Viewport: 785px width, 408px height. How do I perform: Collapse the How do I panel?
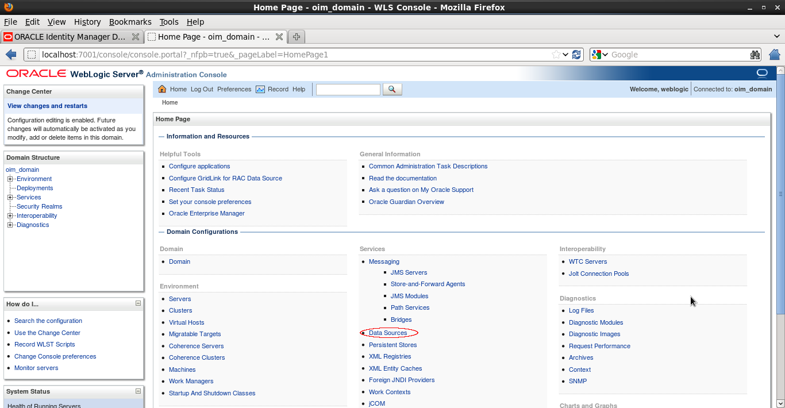138,303
